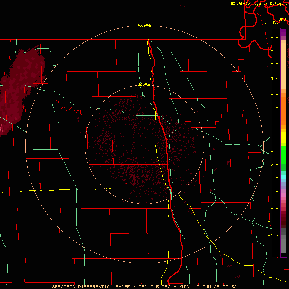Click the 8.2 value on color scale
The height and width of the screenshot is (289, 289).
point(275,65)
